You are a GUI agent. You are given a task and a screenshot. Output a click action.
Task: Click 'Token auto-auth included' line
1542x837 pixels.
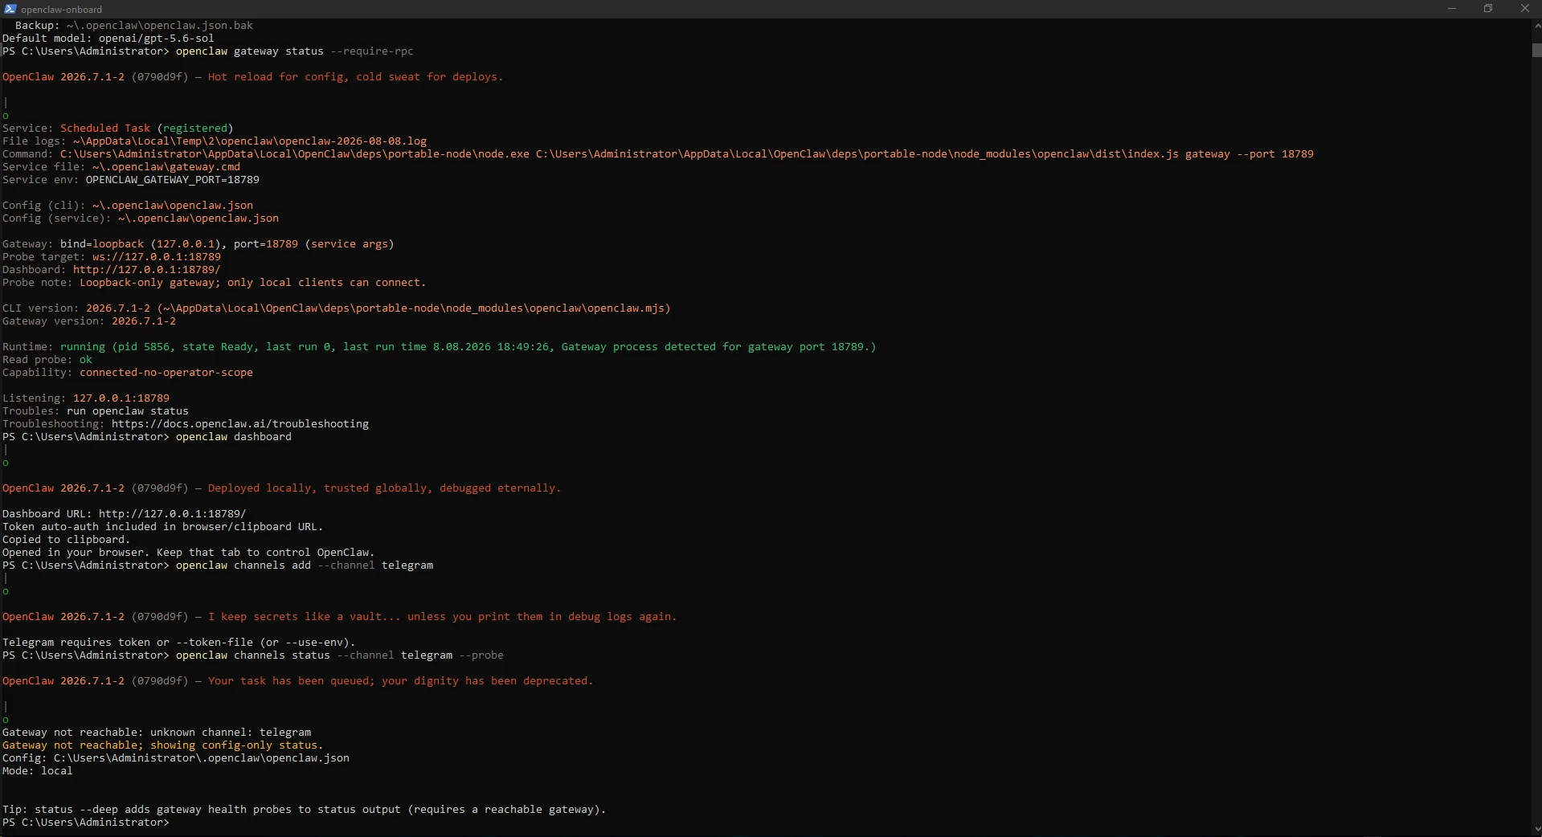point(163,527)
